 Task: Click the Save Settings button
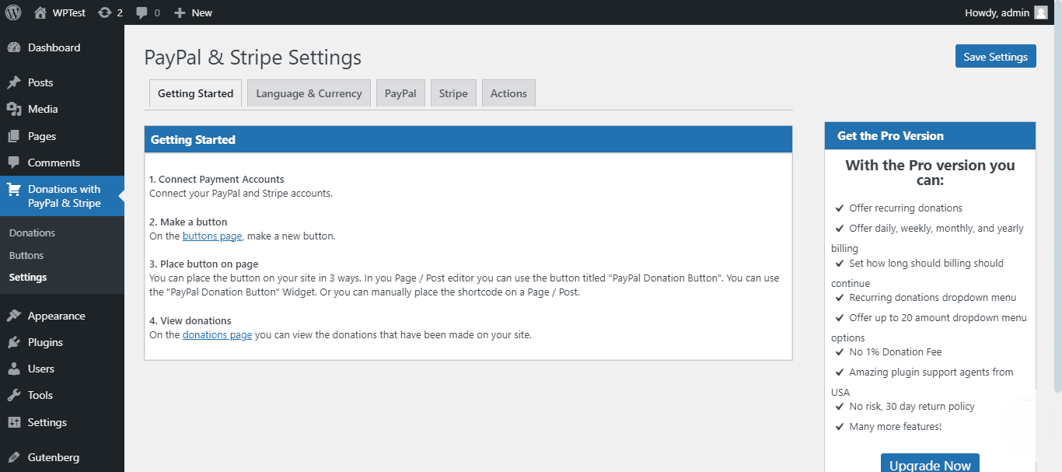coord(995,56)
